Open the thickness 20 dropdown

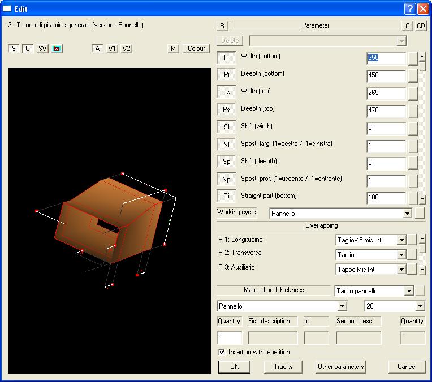click(x=420, y=306)
